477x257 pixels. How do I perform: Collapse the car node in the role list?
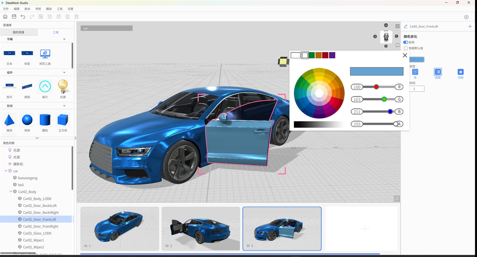click(x=6, y=171)
